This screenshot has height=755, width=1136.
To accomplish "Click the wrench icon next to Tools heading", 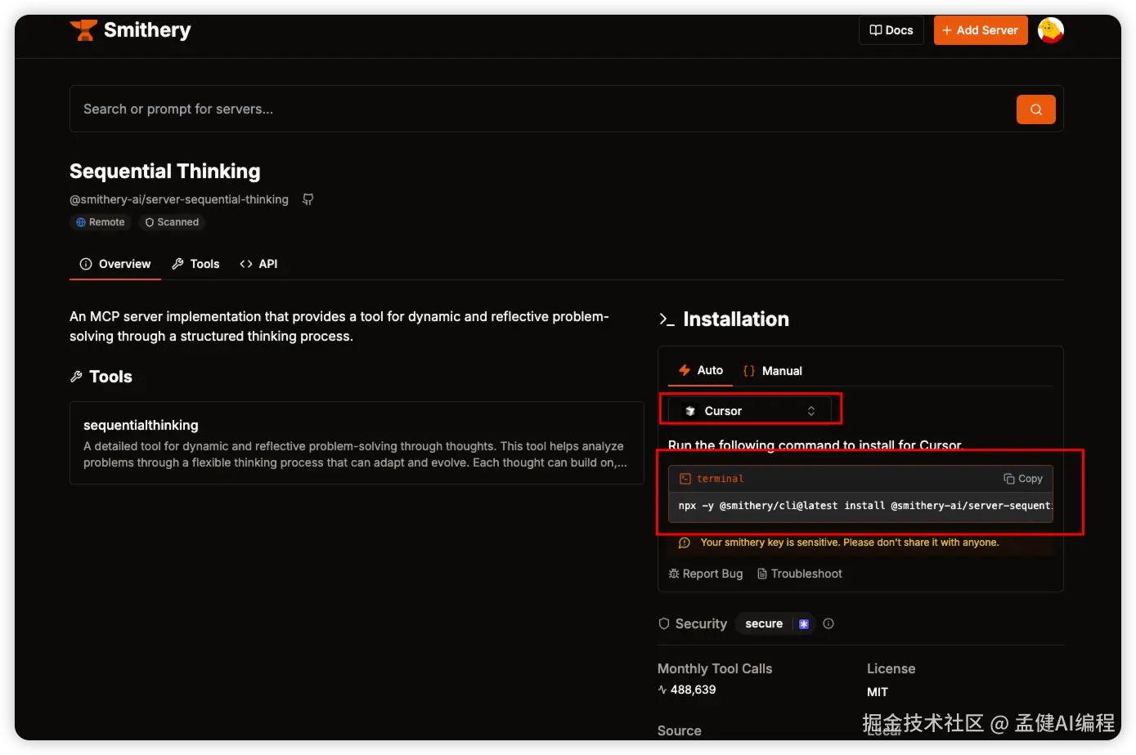I will [76, 377].
